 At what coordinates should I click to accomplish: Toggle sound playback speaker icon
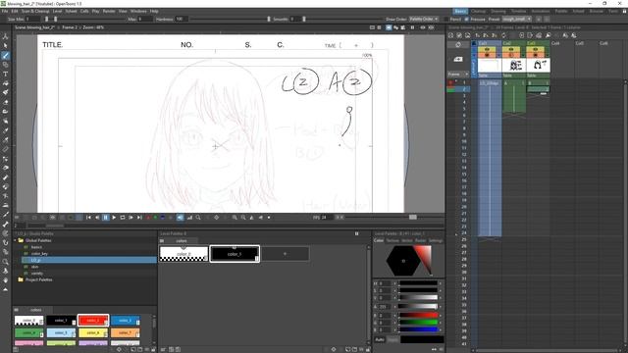pyautogui.click(x=181, y=218)
